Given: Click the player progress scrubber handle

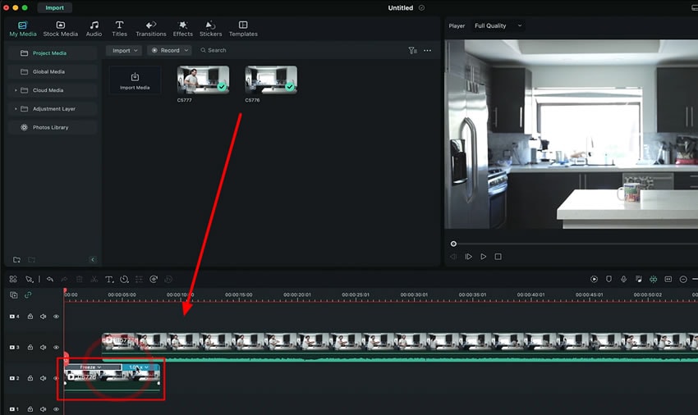Looking at the screenshot, I should tap(453, 244).
